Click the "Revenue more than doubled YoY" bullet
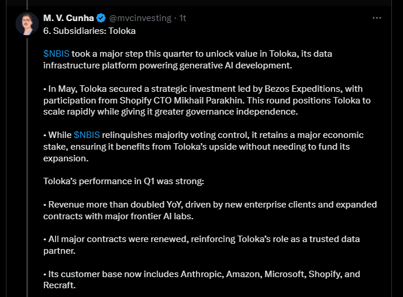The height and width of the screenshot is (297, 403). coord(211,210)
